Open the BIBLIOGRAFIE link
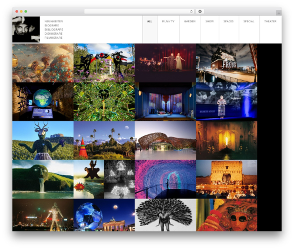This screenshot has height=249, width=294. pos(54,29)
